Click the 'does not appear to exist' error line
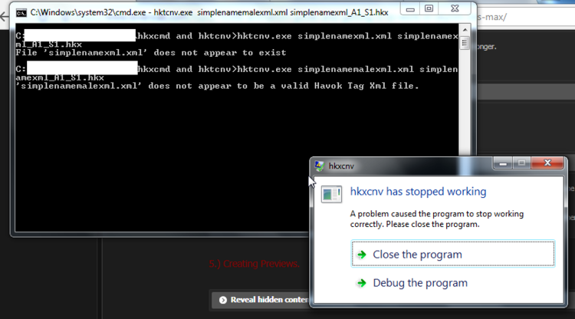The width and height of the screenshot is (575, 319). tap(151, 53)
